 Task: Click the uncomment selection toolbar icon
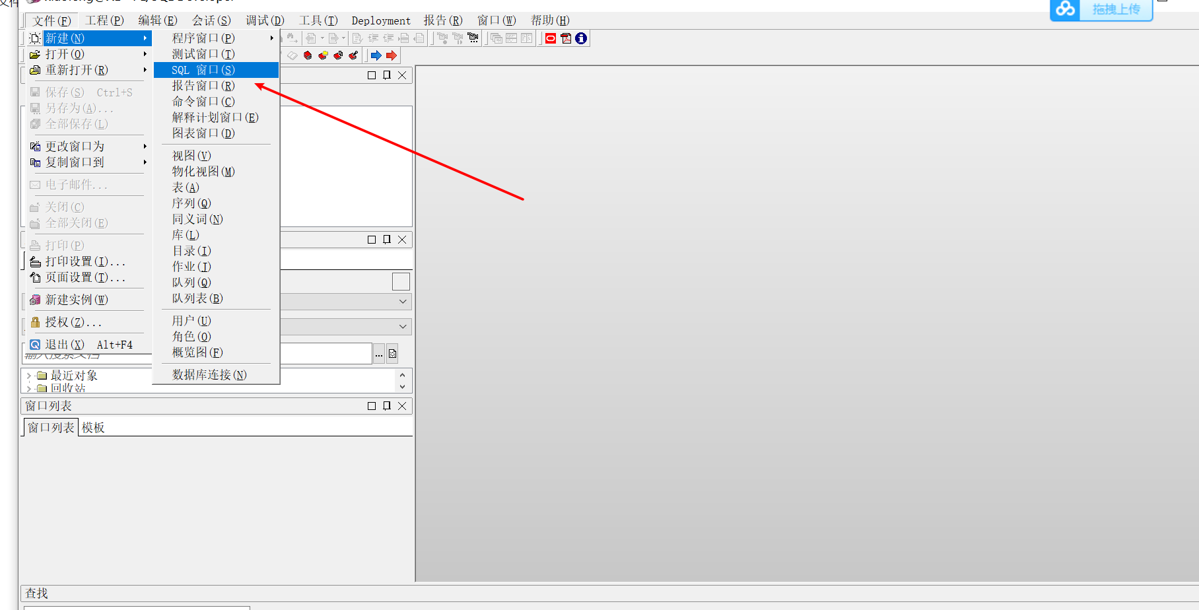[x=419, y=38]
